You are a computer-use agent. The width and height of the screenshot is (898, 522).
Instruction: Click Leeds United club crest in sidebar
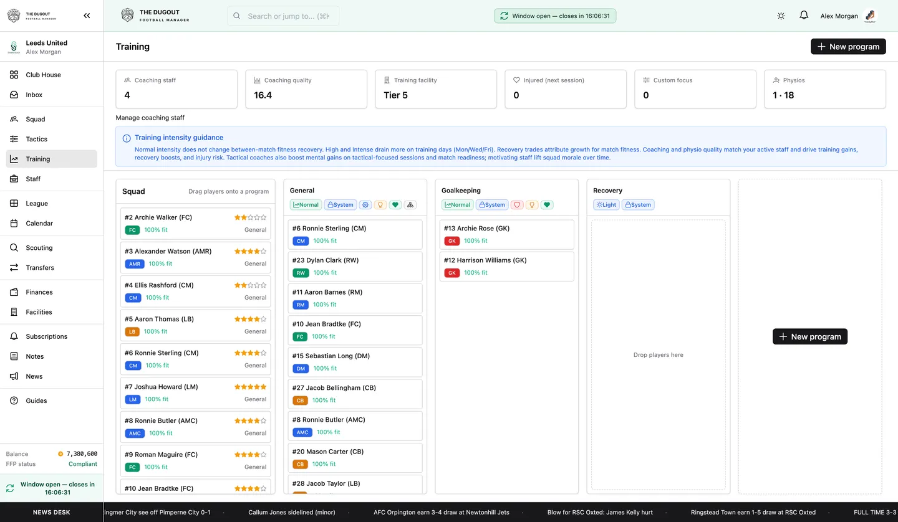click(x=14, y=47)
